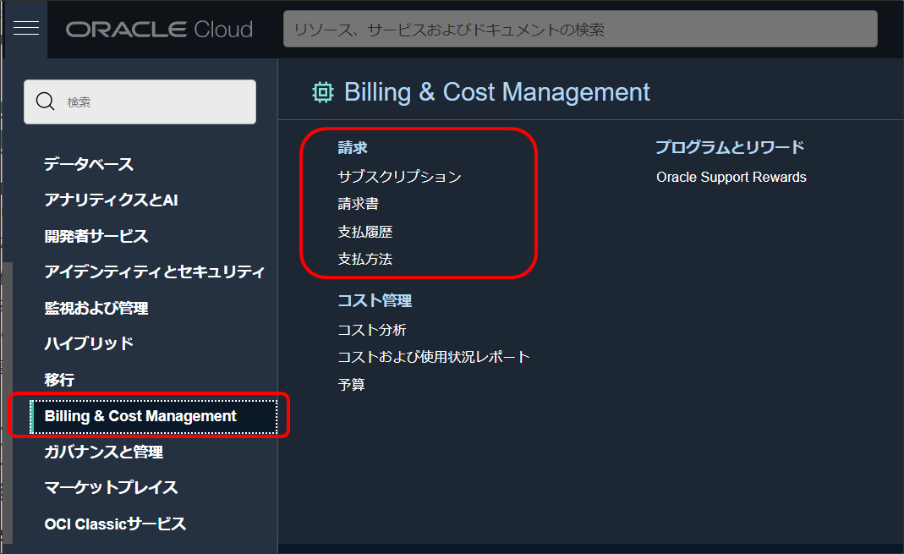Click the Oracle Cloud logo
904x554 pixels.
click(x=159, y=30)
